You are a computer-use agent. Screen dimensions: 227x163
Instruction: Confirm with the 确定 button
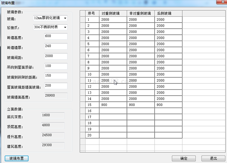(x=184, y=158)
